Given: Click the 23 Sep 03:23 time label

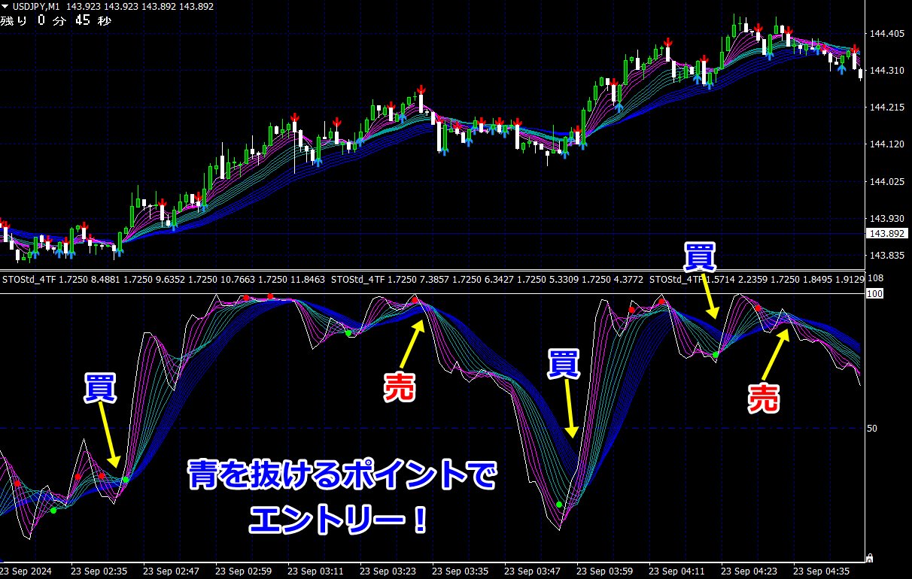Looking at the screenshot, I should [x=388, y=571].
